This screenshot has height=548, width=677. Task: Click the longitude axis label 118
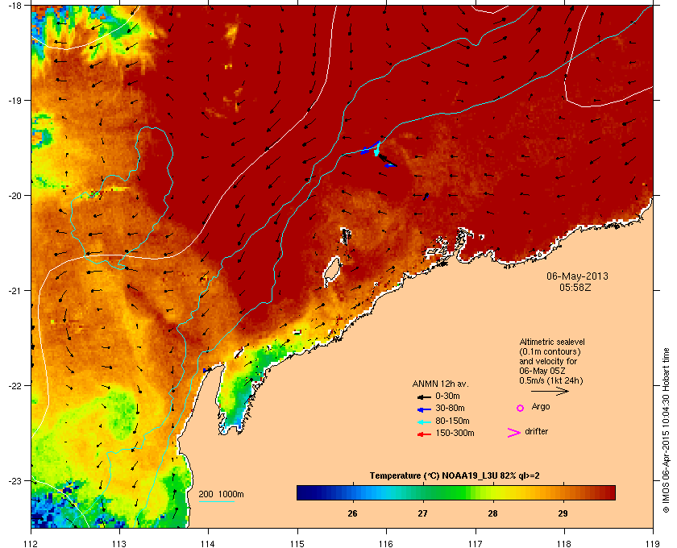[x=564, y=544]
